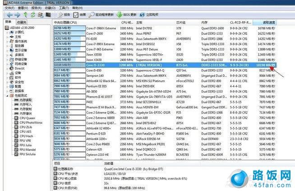Open the 内存读取 memory read benchmark
This screenshot has width=295, height=191.
pyautogui.click(x=23, y=100)
